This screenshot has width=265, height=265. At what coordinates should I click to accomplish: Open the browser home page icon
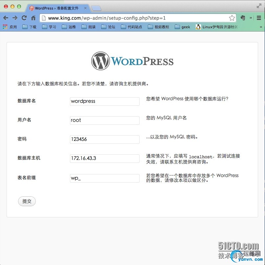pos(33,18)
